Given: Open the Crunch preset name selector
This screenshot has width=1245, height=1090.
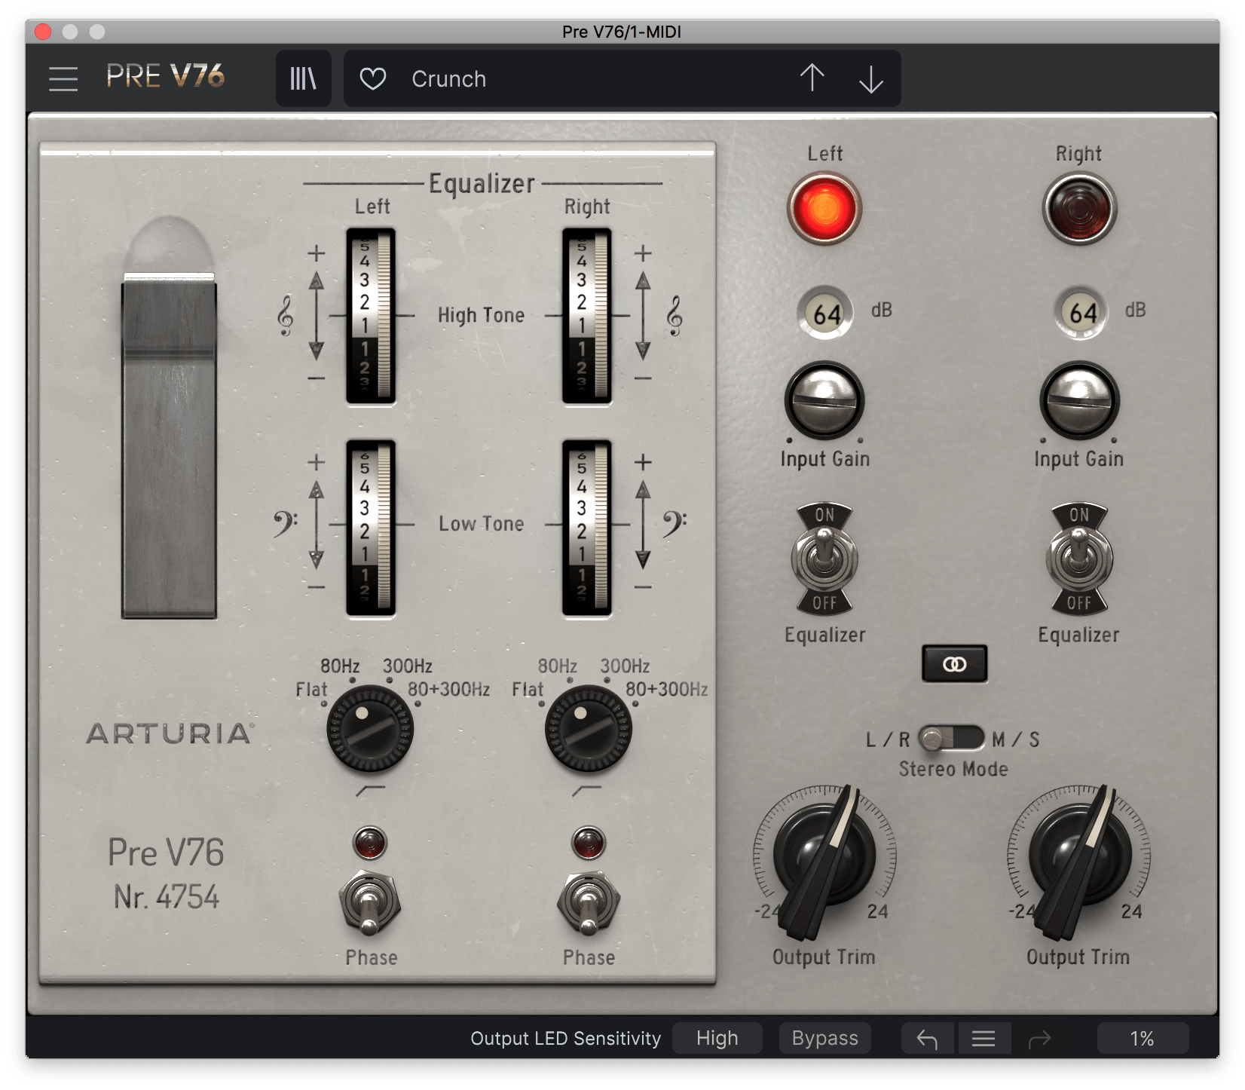Looking at the screenshot, I should point(449,78).
